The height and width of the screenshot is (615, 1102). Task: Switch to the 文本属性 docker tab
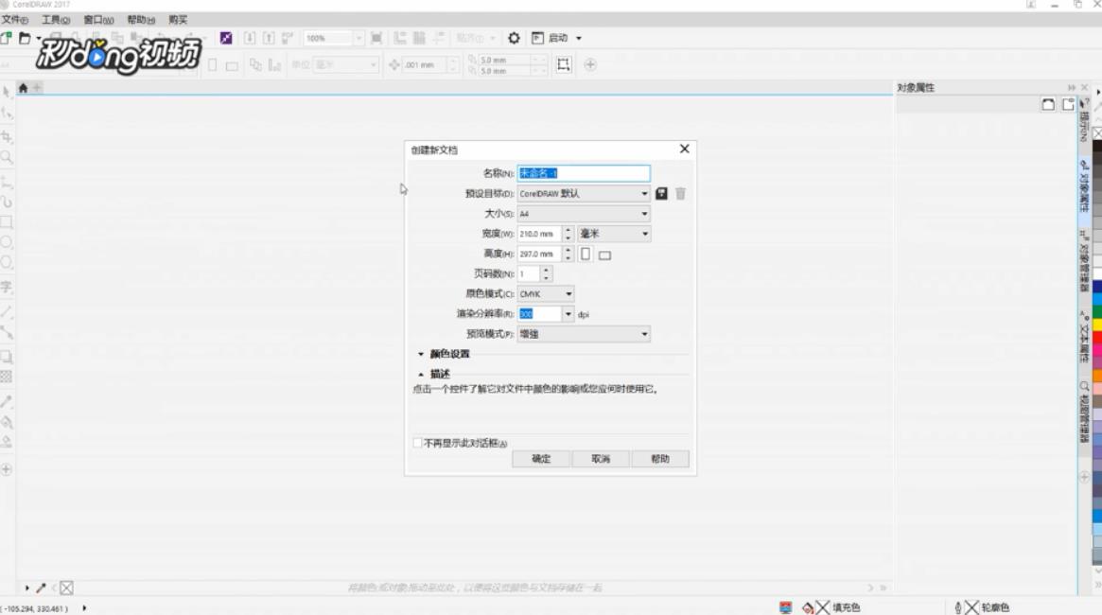pyautogui.click(x=1084, y=338)
